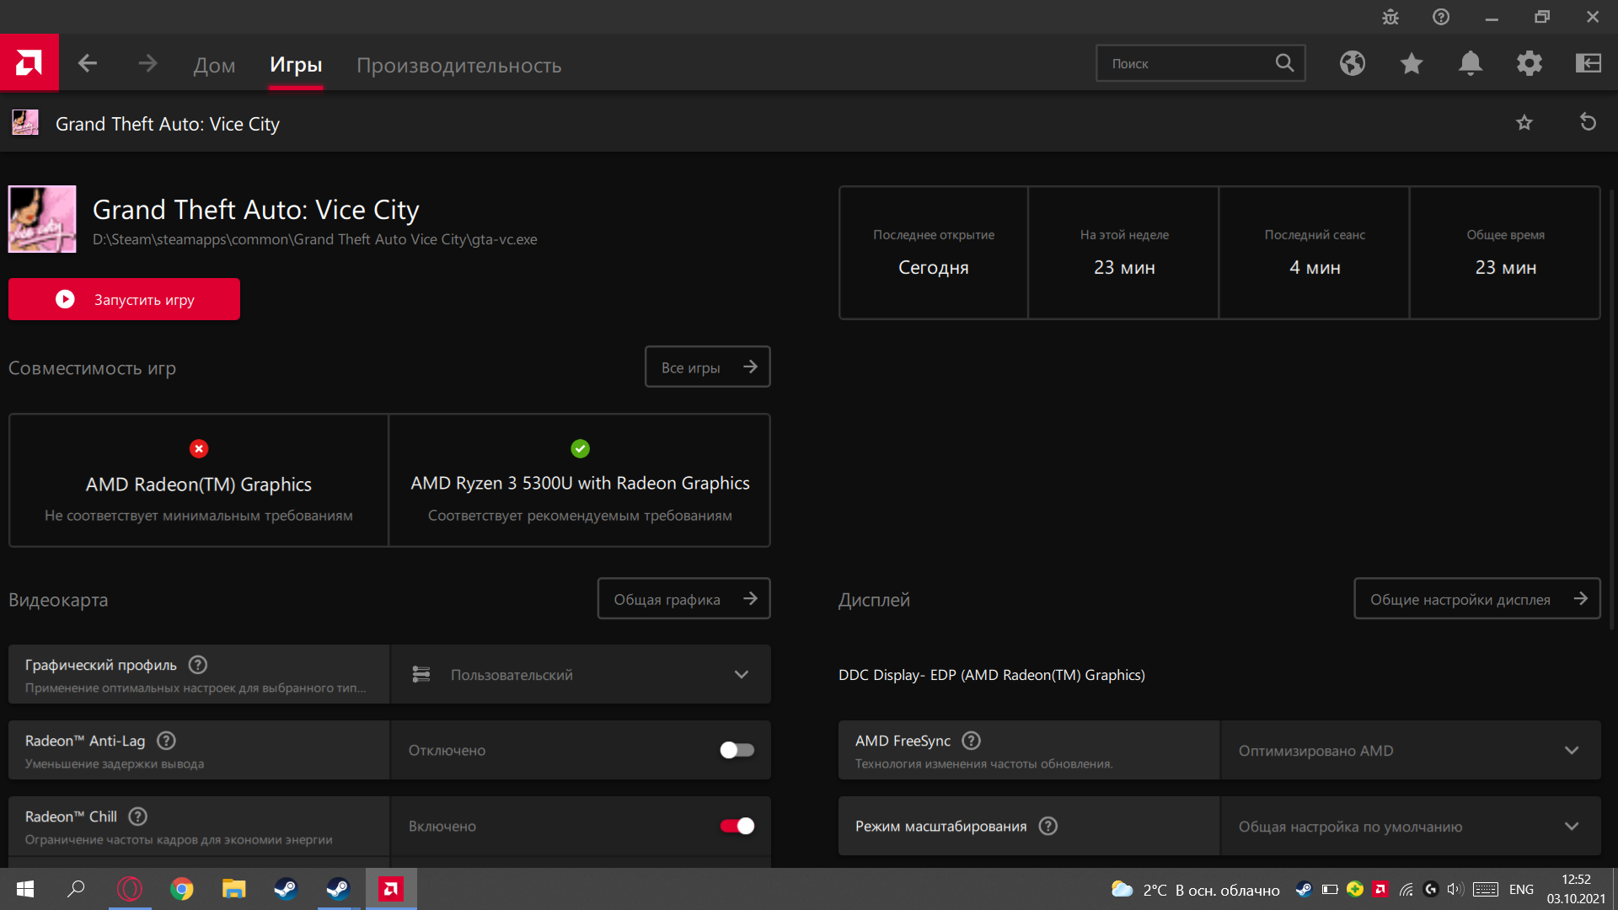Click the game path gta-vc.exe text
1618x910 pixels.
(x=315, y=239)
